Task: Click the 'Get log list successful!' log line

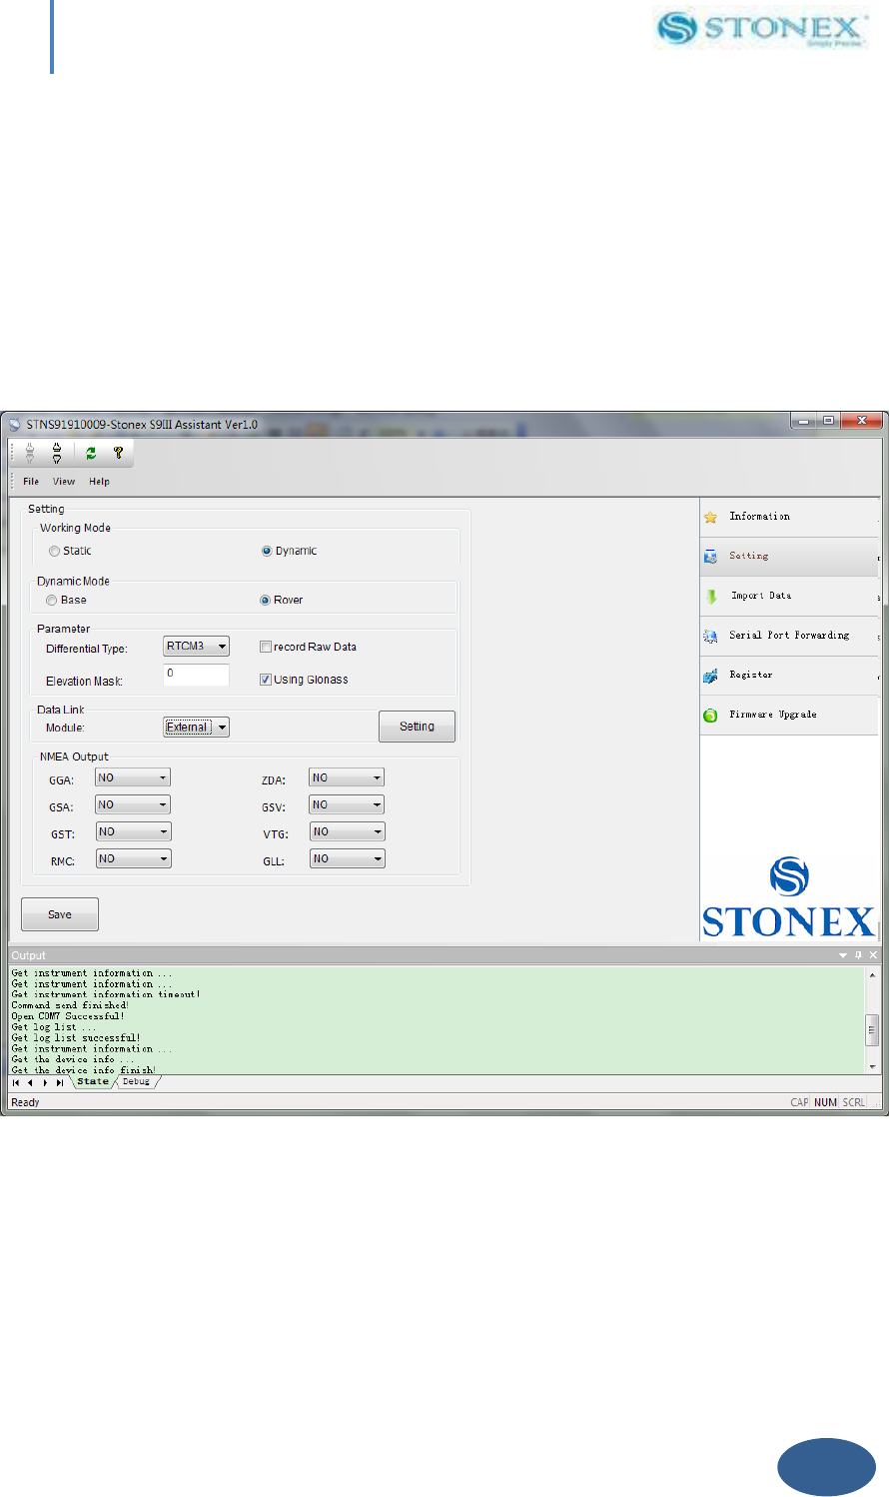Action: coord(76,1038)
